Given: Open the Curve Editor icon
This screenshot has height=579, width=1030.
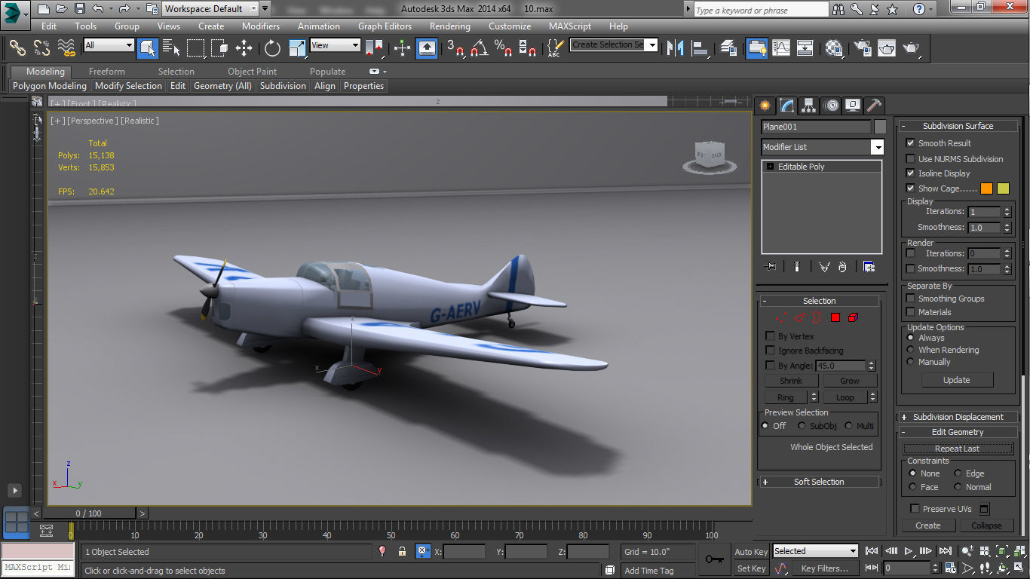Looking at the screenshot, I should [780, 48].
